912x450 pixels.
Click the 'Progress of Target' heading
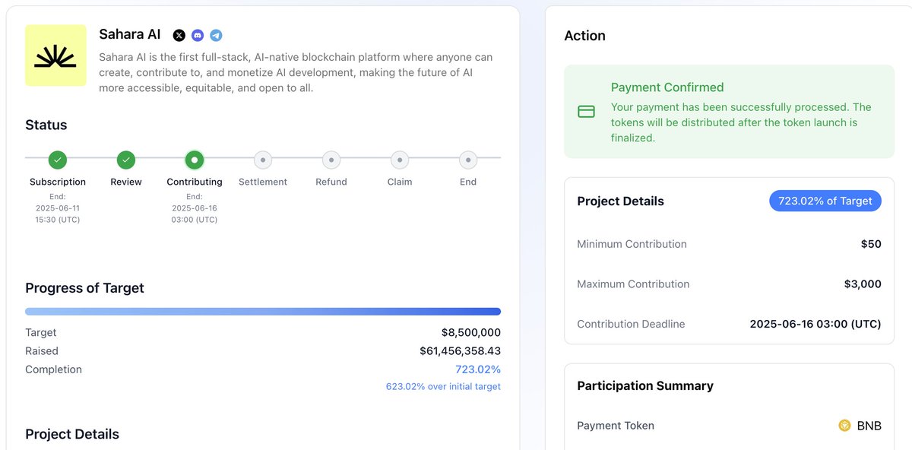coord(84,288)
